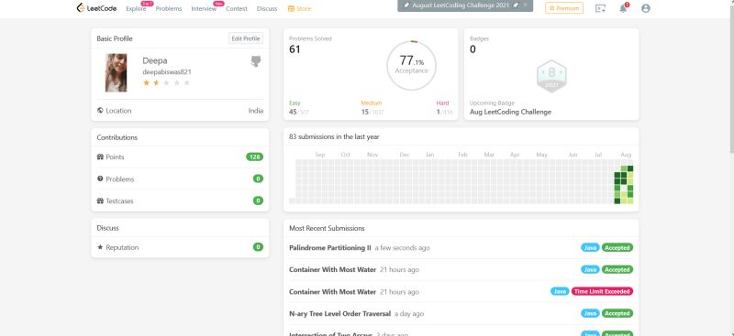Viewport: 734px width, 336px height.
Task: Click the star icon beside Reputation
Action: [100, 247]
